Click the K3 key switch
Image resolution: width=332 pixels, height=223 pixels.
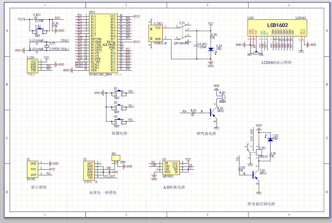[118, 122]
